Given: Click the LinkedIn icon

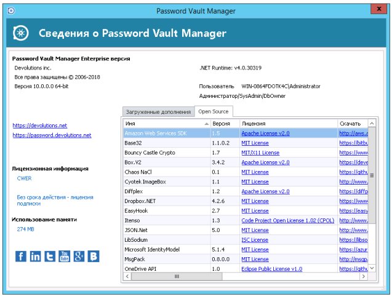Looking at the screenshot, I should (36, 256).
